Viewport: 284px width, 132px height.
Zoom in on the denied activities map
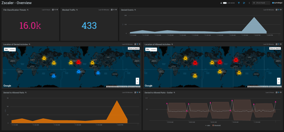pyautogui.click(x=138, y=79)
